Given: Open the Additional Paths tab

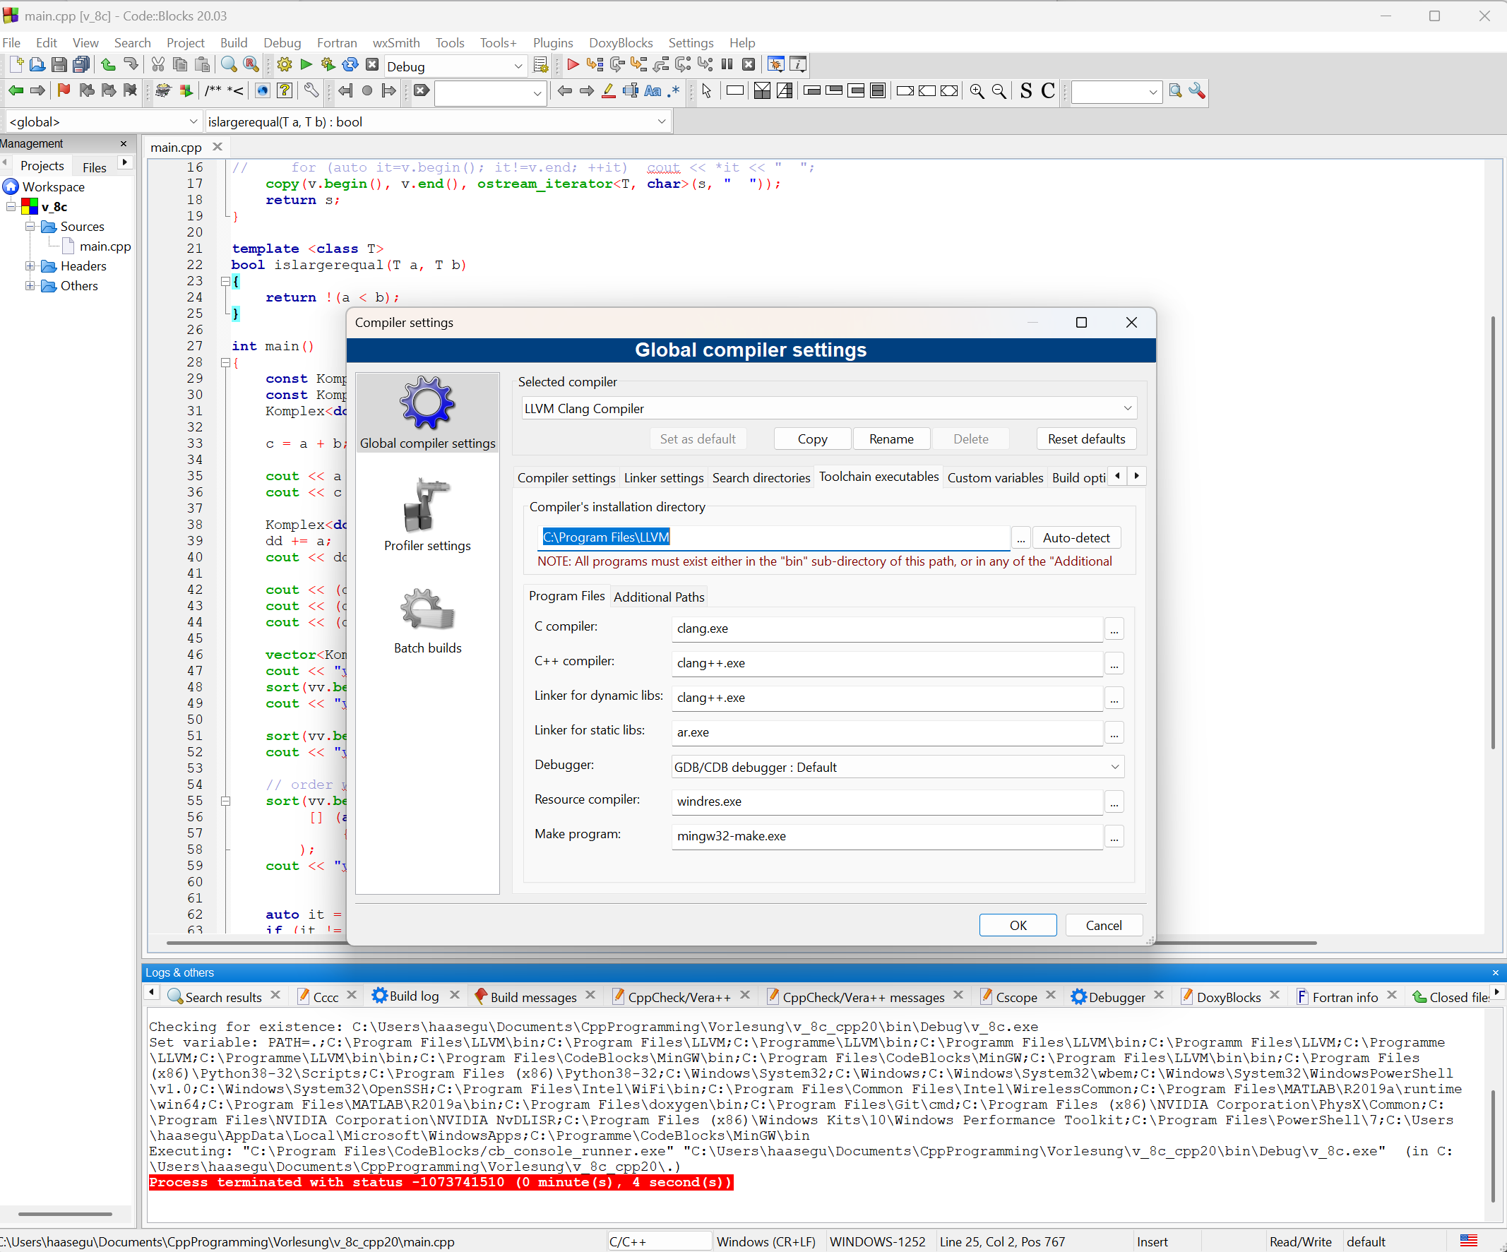Looking at the screenshot, I should [x=659, y=597].
